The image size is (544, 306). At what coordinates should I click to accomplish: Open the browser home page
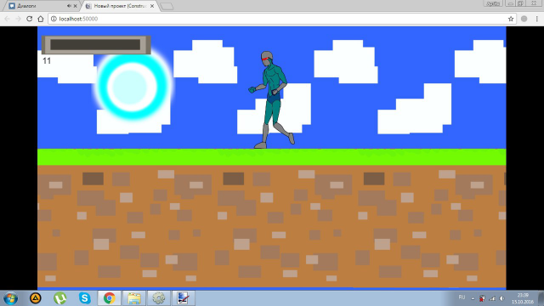[x=41, y=19]
